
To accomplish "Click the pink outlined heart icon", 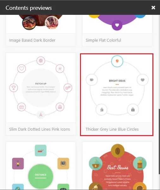I will (x=22, y=68).
